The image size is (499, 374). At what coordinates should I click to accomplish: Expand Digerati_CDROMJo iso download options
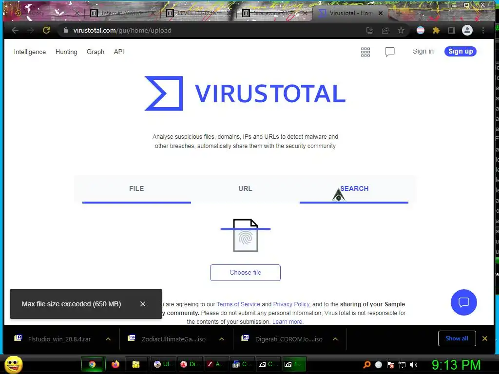click(x=335, y=339)
